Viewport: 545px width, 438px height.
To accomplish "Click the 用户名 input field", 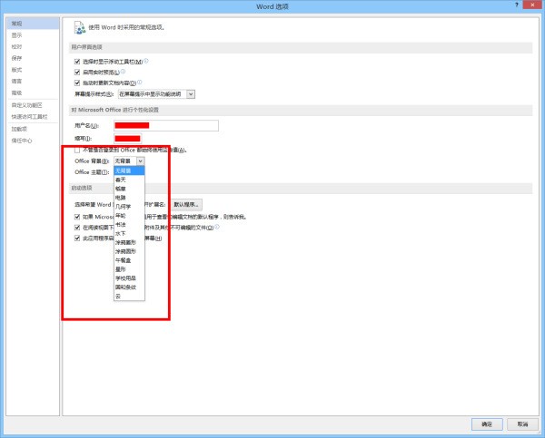I will pos(166,126).
